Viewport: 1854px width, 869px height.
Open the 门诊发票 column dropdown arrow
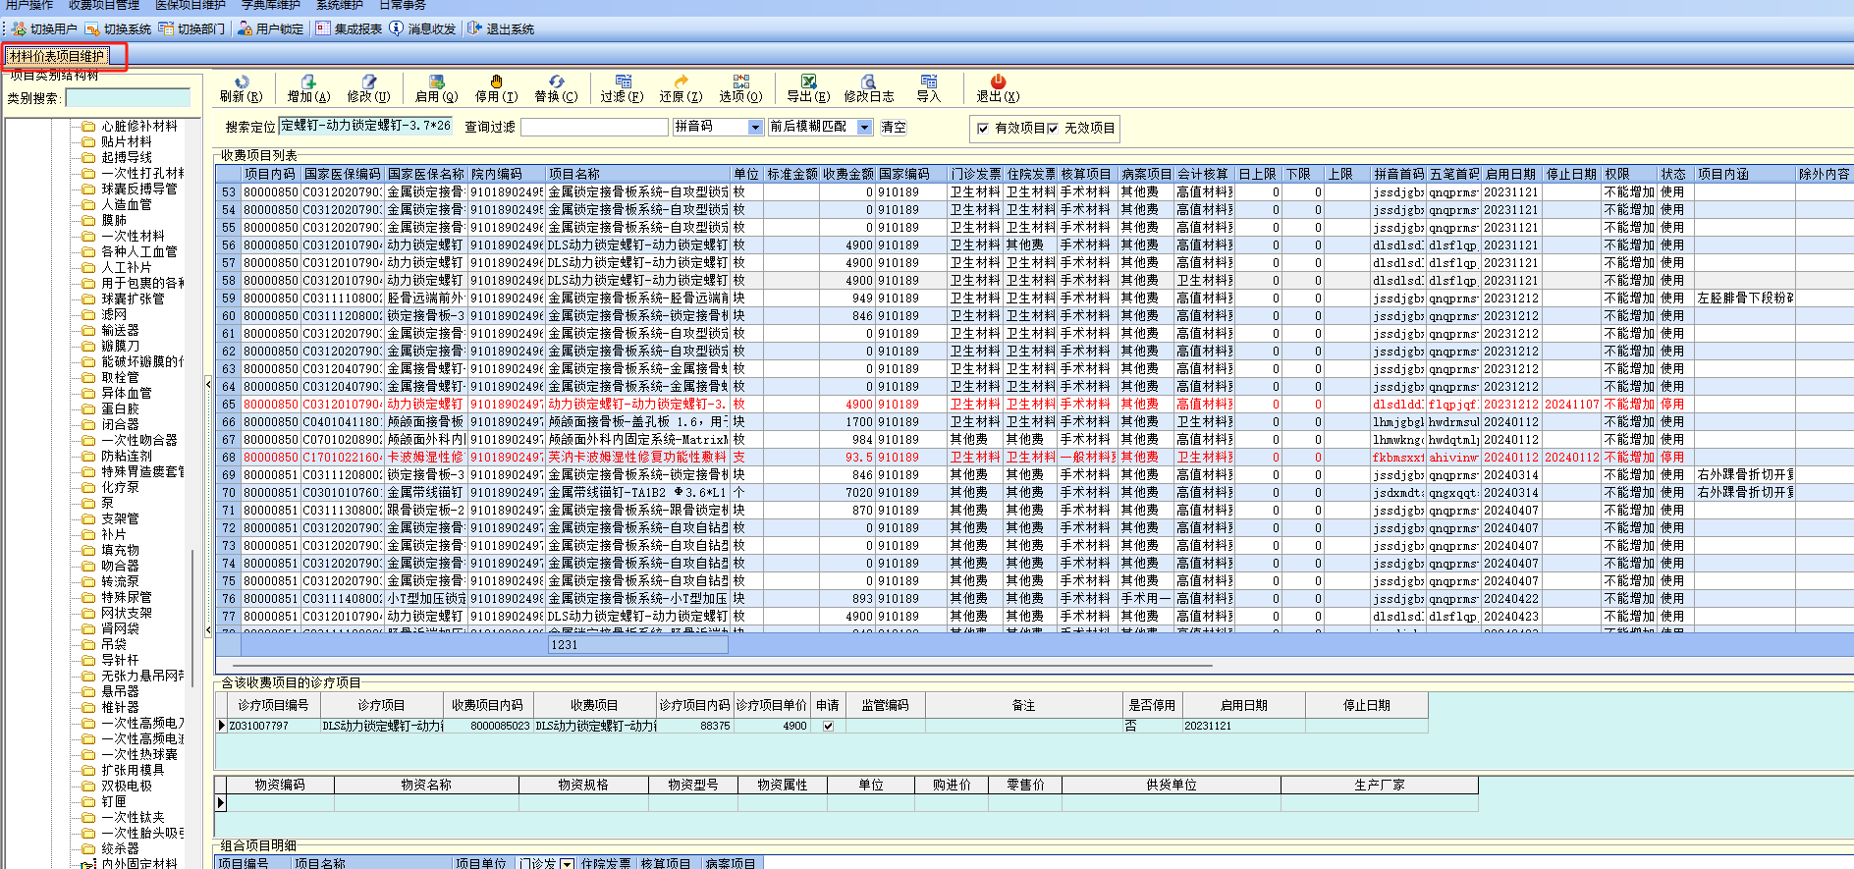click(x=567, y=863)
